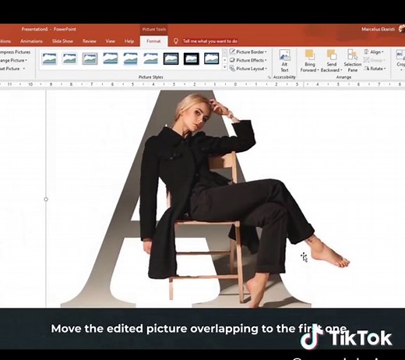Open the Help tab
This screenshot has width=405, height=360.
pyautogui.click(x=129, y=41)
